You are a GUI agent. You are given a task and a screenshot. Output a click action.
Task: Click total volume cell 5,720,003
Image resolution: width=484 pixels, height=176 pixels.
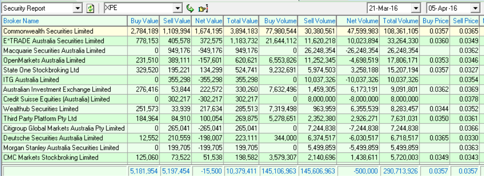click(399, 157)
